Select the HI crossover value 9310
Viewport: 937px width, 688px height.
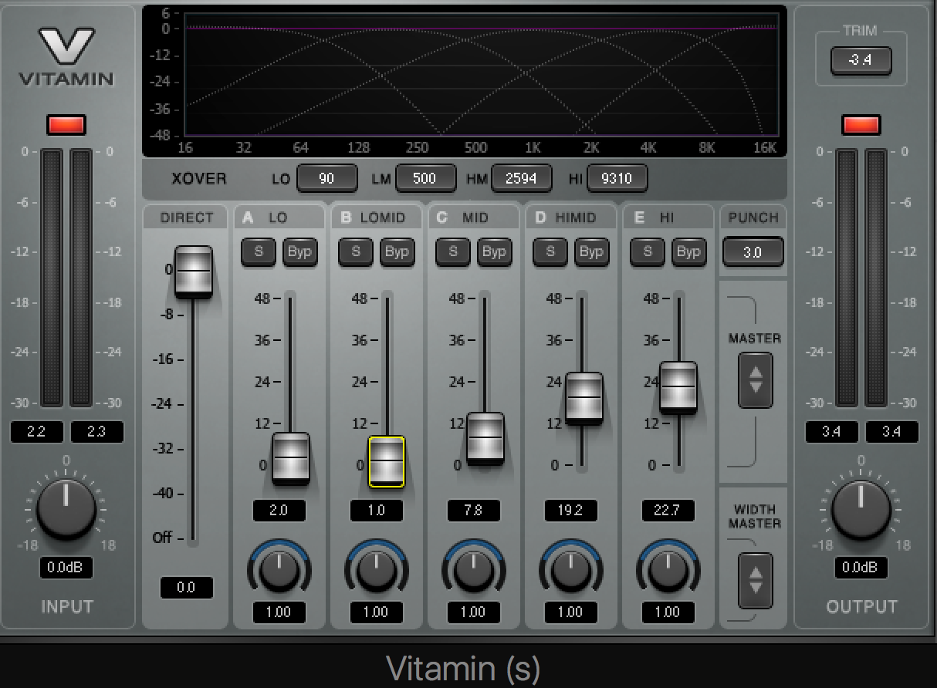point(617,179)
